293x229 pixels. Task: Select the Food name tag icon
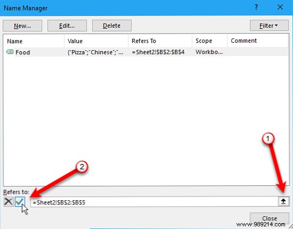point(10,52)
